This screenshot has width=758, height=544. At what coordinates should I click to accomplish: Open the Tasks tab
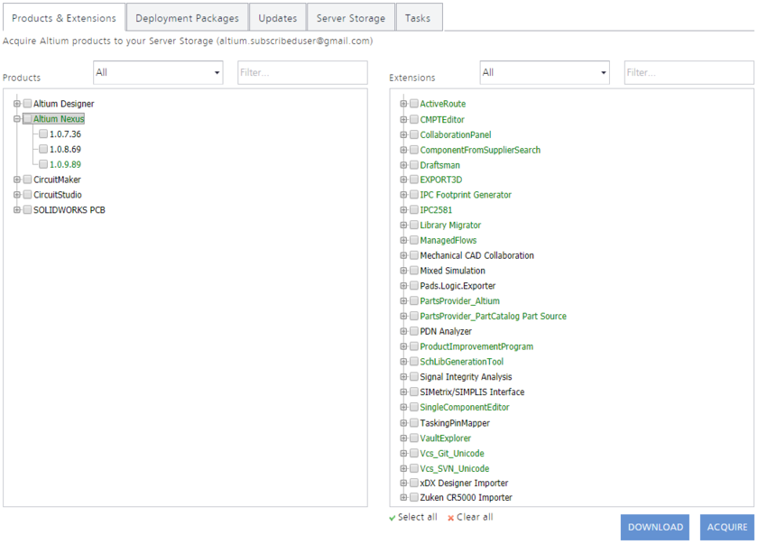click(419, 16)
